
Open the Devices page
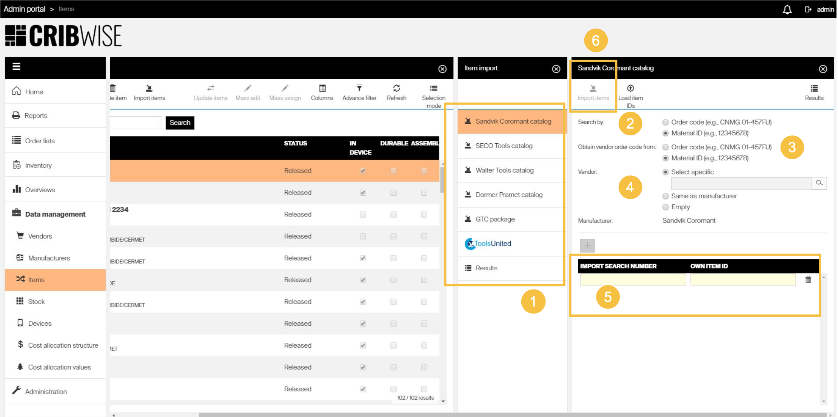(x=55, y=323)
